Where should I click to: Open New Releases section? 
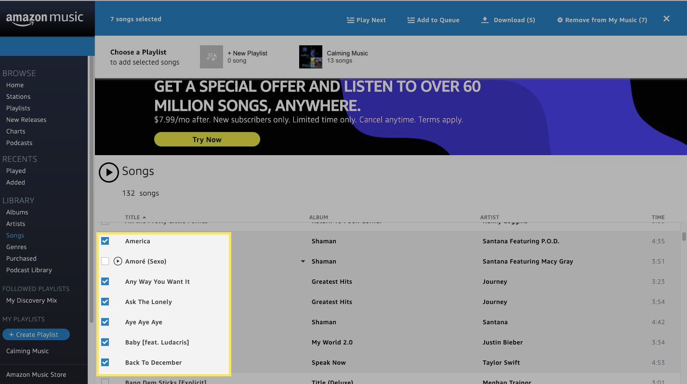26,119
